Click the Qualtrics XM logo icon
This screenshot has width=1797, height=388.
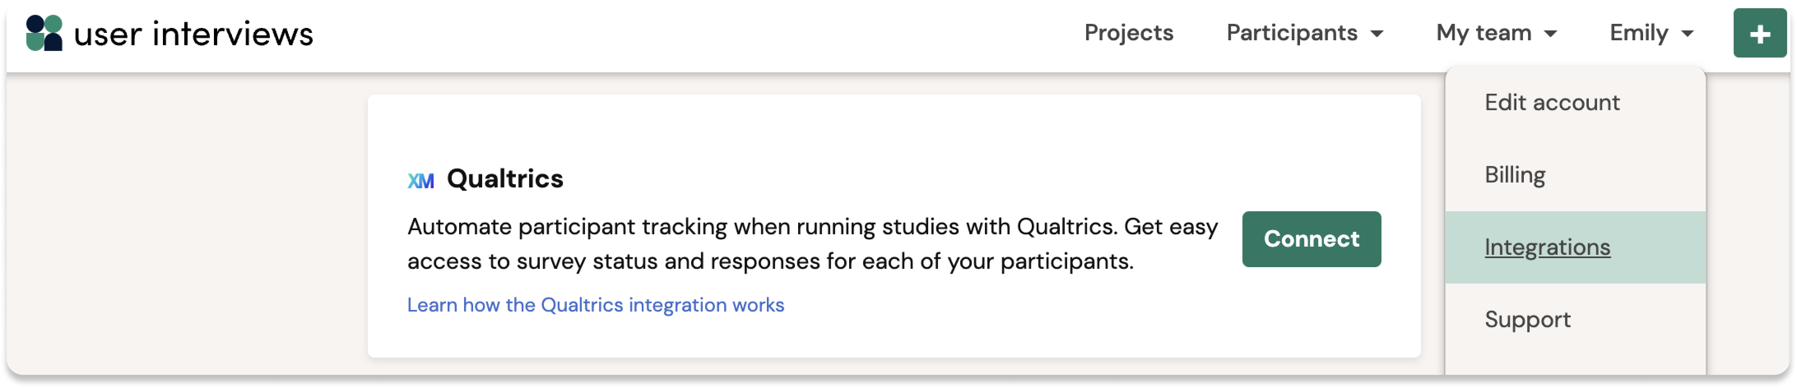[x=420, y=181]
